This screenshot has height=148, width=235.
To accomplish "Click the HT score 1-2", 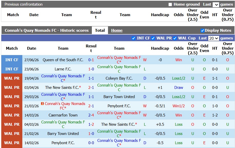I will 215,115.
